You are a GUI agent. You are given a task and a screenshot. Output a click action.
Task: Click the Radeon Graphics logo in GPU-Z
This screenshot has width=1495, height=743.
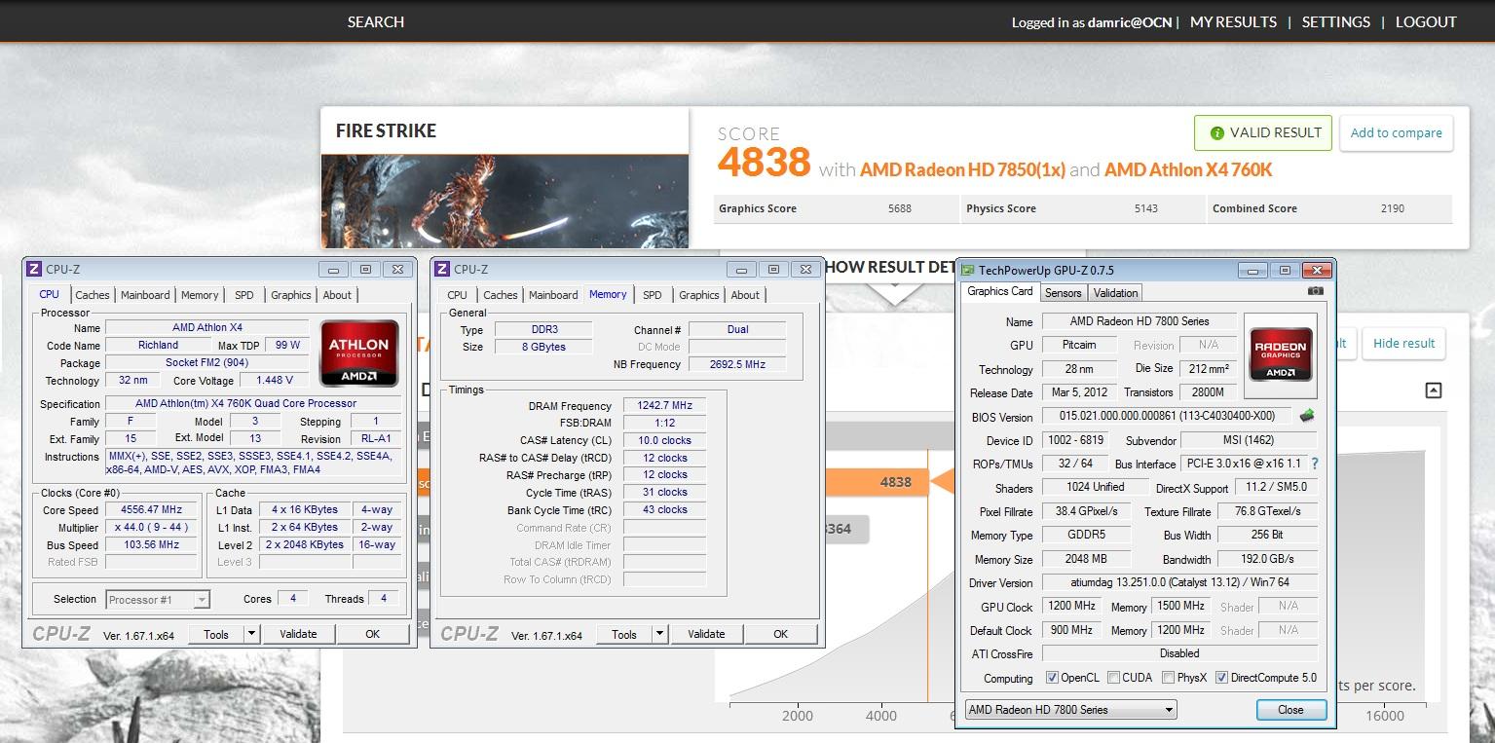(x=1280, y=354)
